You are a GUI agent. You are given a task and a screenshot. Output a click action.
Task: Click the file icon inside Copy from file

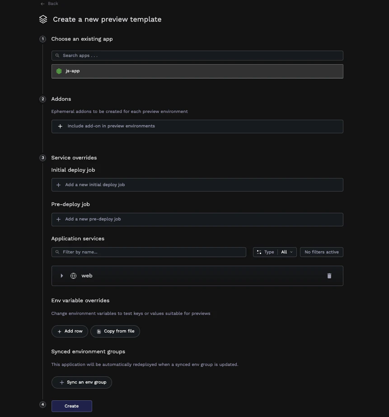point(98,331)
